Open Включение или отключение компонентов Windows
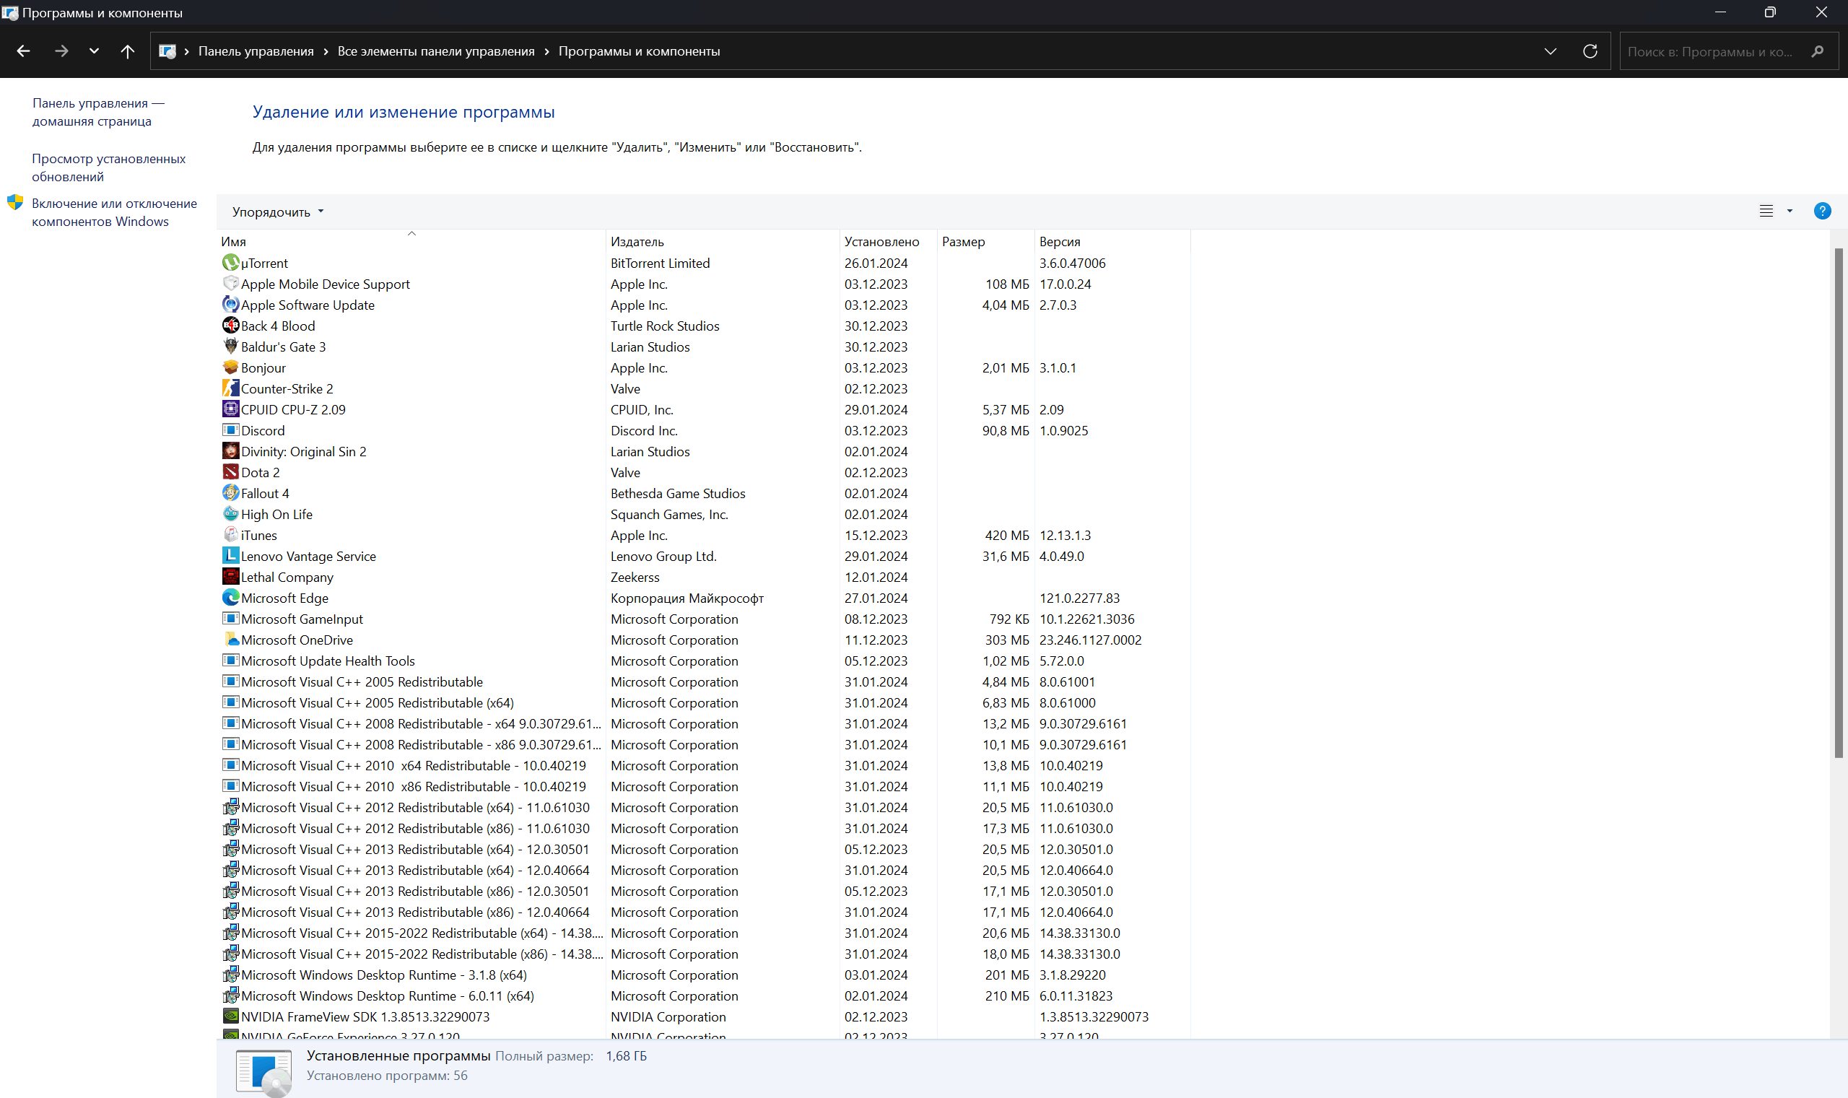Image resolution: width=1848 pixels, height=1098 pixels. (x=115, y=212)
